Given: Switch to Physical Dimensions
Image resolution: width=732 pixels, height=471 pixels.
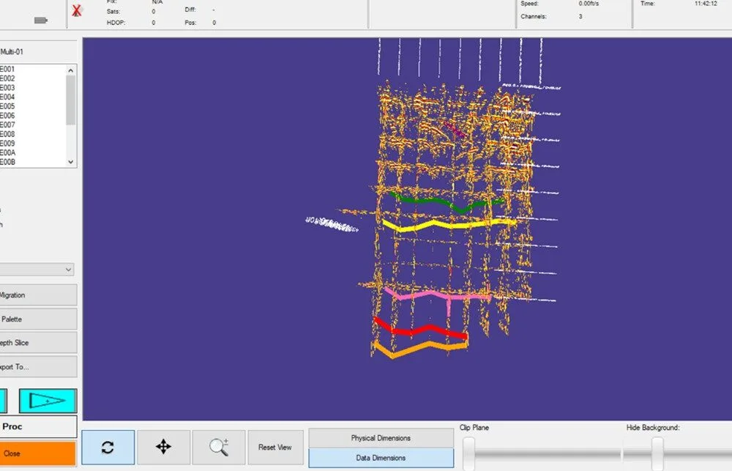Looking at the screenshot, I should [x=381, y=438].
